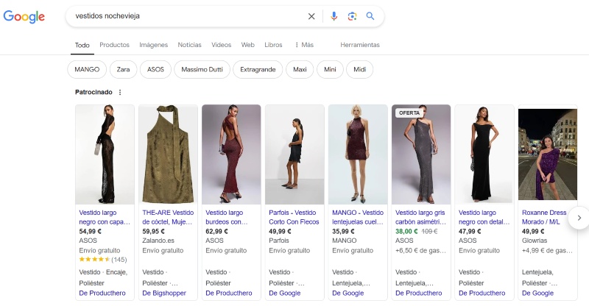Open the black lace long dress image
589x306 pixels.
point(105,154)
